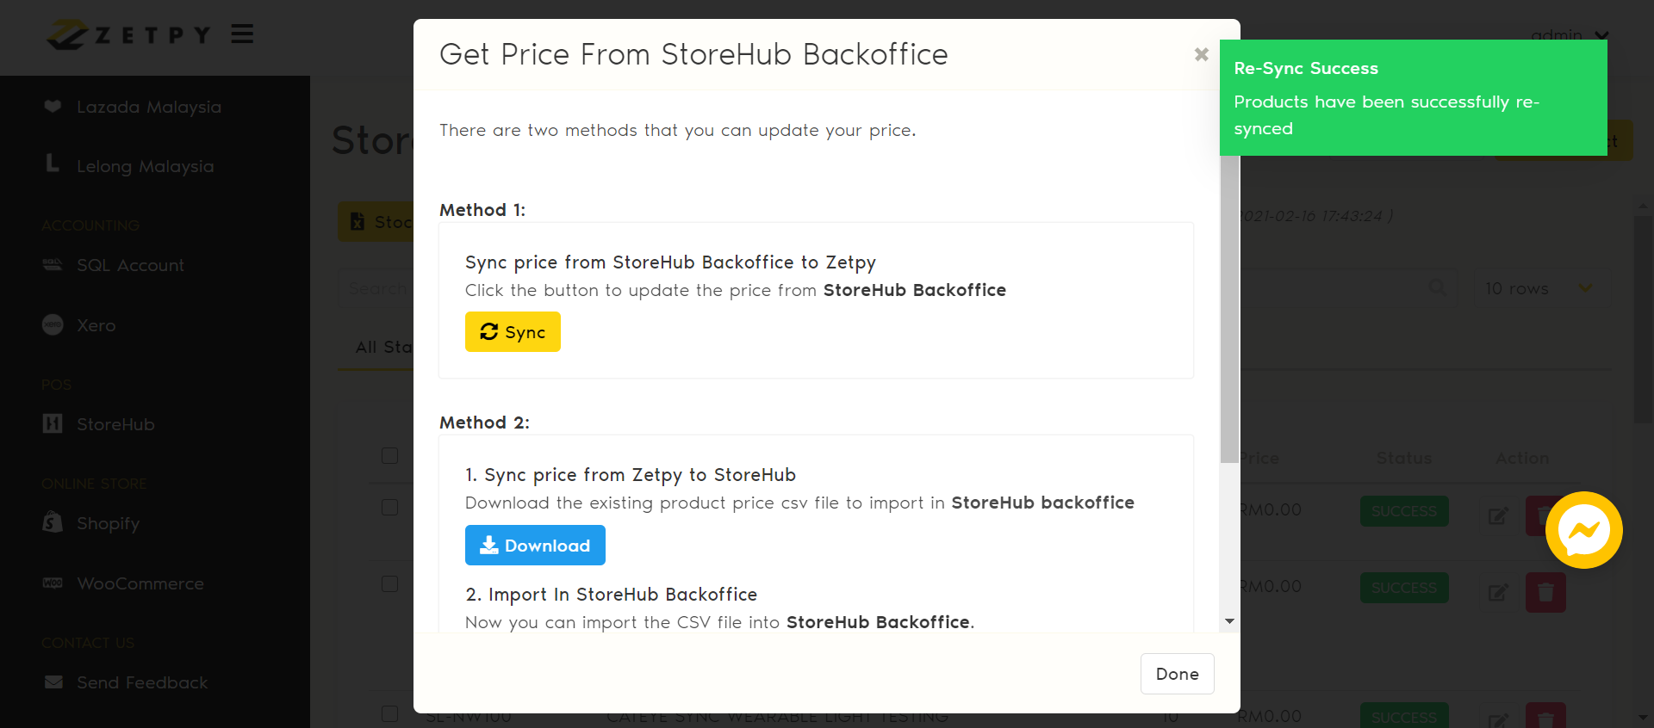Select Xero from the sidebar
The image size is (1654, 728).
pos(96,326)
